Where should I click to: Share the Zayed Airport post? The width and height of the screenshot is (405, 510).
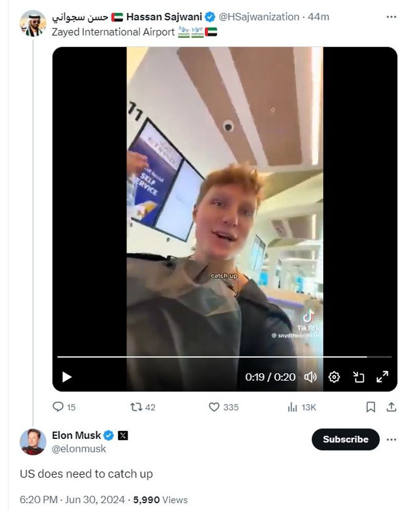(391, 407)
